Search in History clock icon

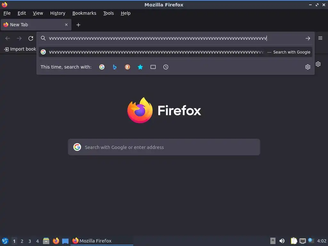[166, 67]
